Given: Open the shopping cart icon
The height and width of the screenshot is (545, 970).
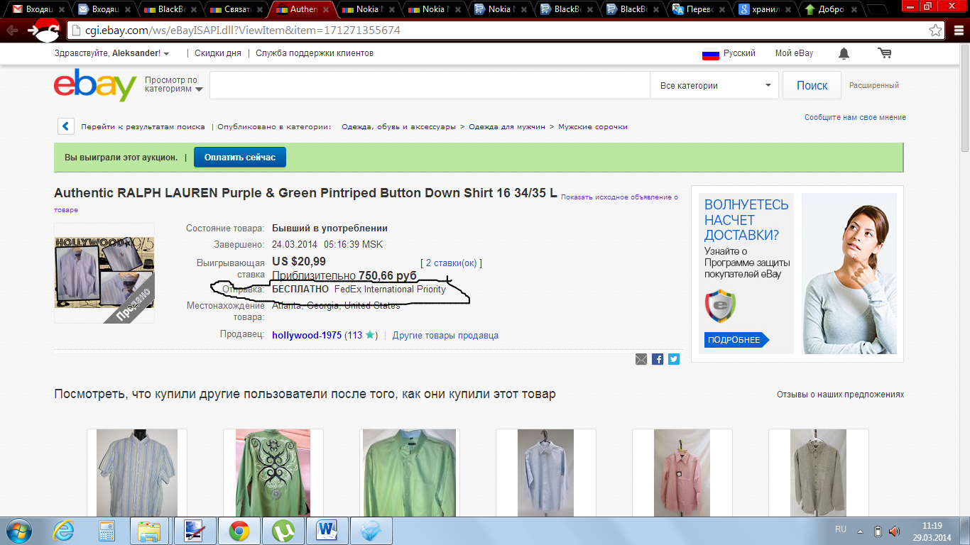Looking at the screenshot, I should (x=884, y=53).
